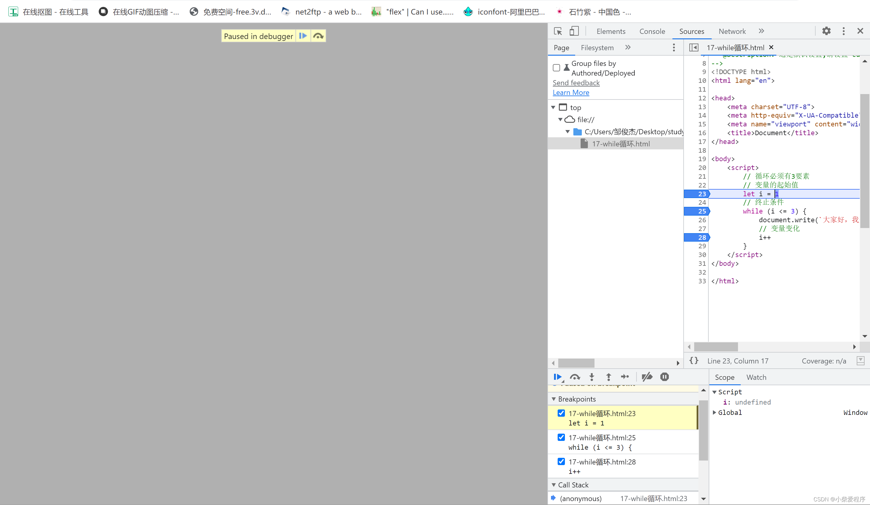Toggle the device toolbar icon
The image size is (870, 505).
pyautogui.click(x=574, y=31)
